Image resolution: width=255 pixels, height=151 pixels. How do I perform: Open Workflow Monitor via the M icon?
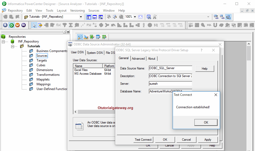point(24,25)
